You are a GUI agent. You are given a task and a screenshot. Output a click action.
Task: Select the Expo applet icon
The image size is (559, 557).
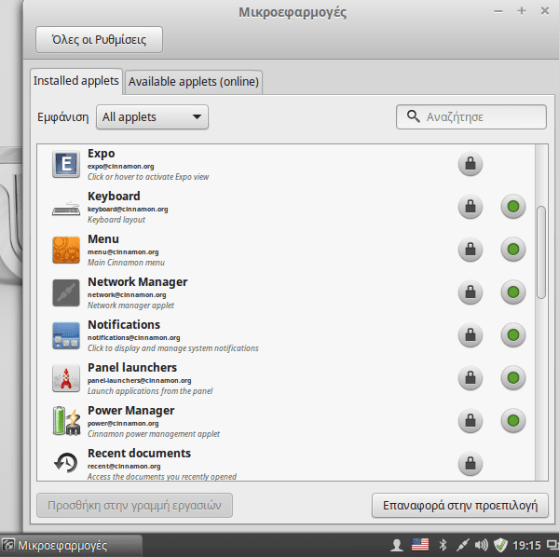click(66, 164)
